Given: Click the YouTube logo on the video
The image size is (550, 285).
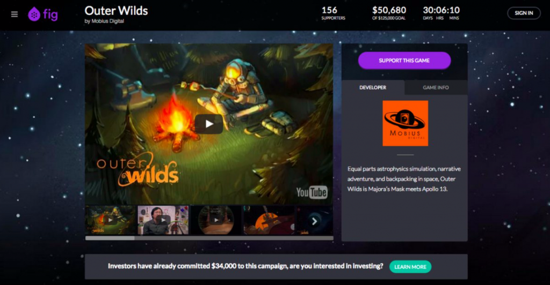Looking at the screenshot, I should pos(312,192).
